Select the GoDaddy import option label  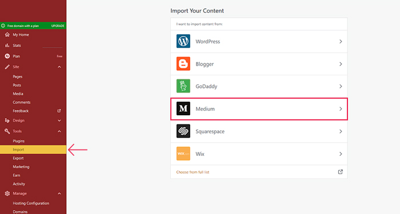tap(206, 86)
